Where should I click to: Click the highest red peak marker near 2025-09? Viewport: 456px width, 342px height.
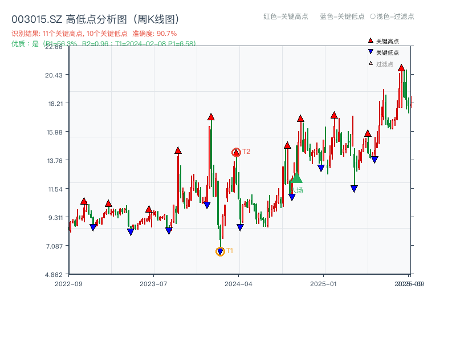(x=401, y=69)
